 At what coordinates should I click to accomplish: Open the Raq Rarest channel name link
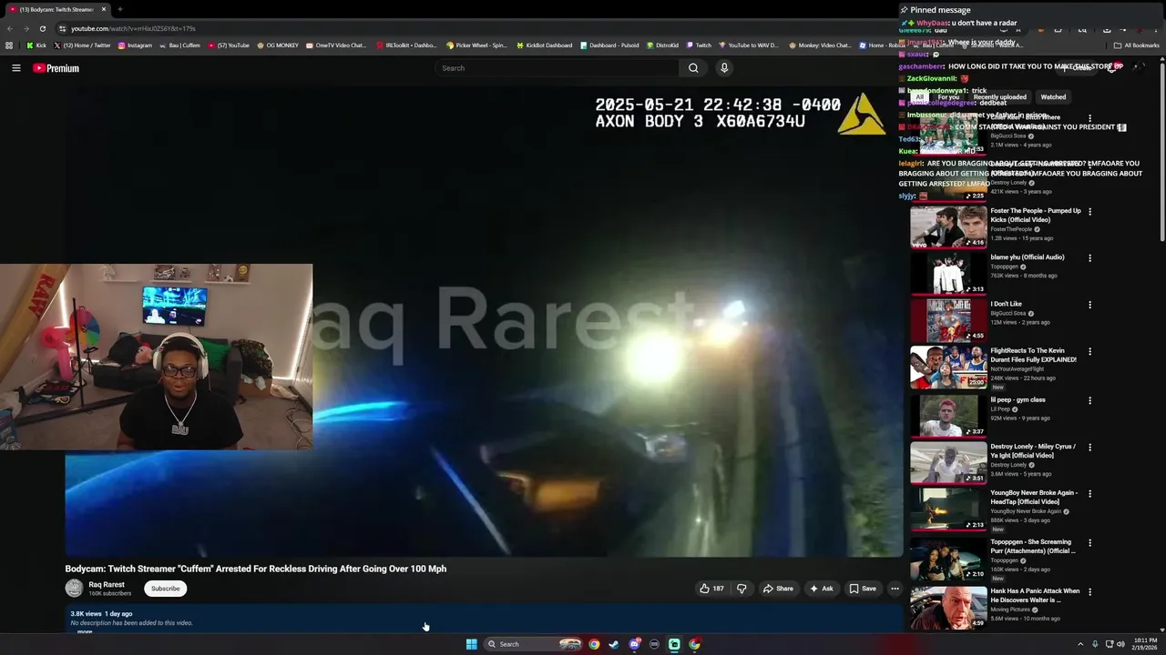click(x=107, y=585)
